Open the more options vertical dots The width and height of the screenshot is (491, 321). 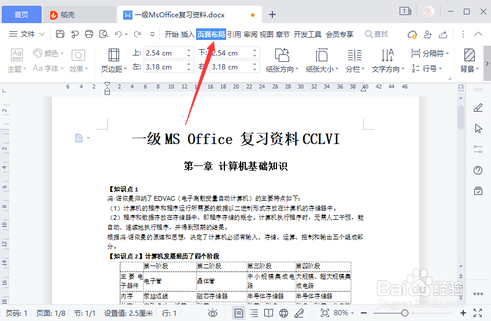[x=463, y=34]
